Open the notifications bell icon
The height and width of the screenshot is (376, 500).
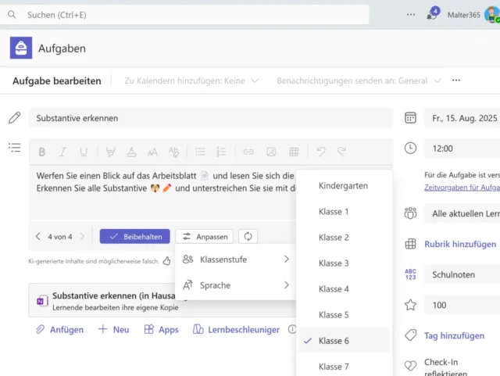pos(432,15)
